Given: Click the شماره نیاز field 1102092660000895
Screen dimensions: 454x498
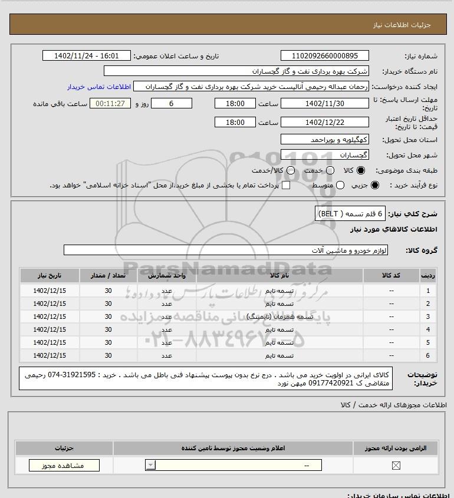Looking at the screenshot, I should coord(325,55).
